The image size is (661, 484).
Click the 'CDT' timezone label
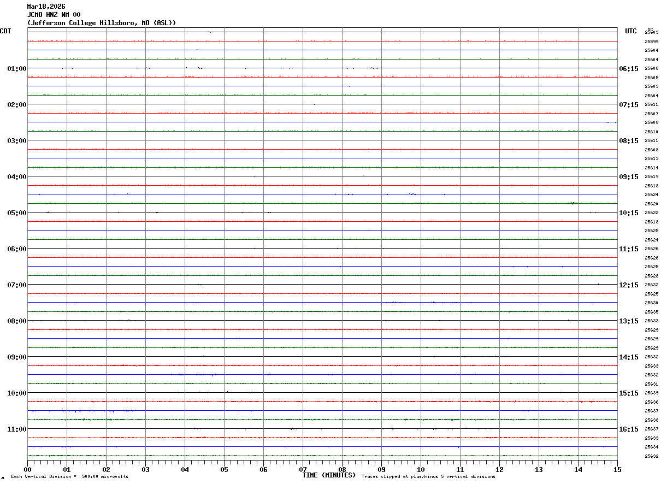5,31
